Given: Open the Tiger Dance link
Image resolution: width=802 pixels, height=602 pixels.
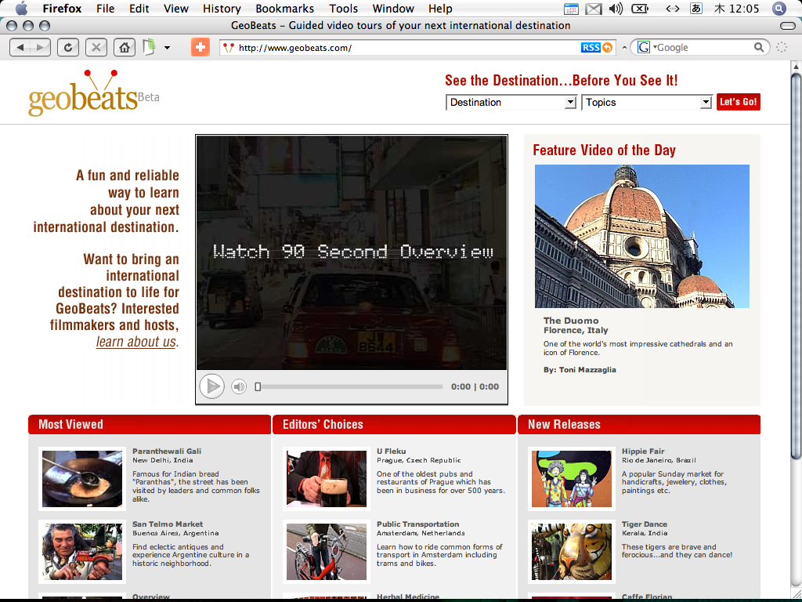Looking at the screenshot, I should [x=645, y=524].
